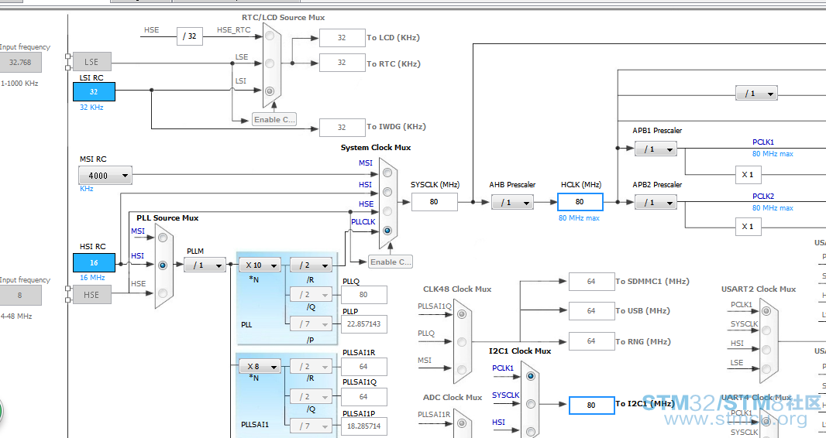Click the To RTC (KHz) value box
This screenshot has height=438, width=826.
click(x=342, y=63)
